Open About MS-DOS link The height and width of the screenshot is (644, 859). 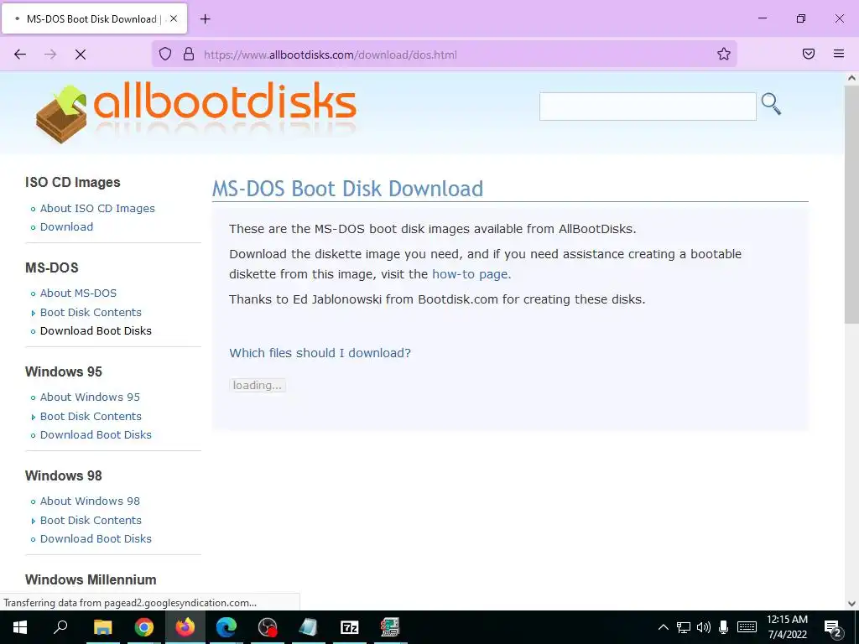[x=78, y=293]
